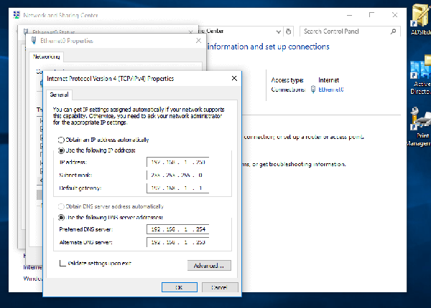Click the IP address field

tap(178, 162)
